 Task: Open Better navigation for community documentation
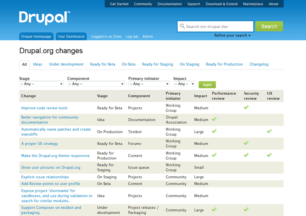(50, 120)
